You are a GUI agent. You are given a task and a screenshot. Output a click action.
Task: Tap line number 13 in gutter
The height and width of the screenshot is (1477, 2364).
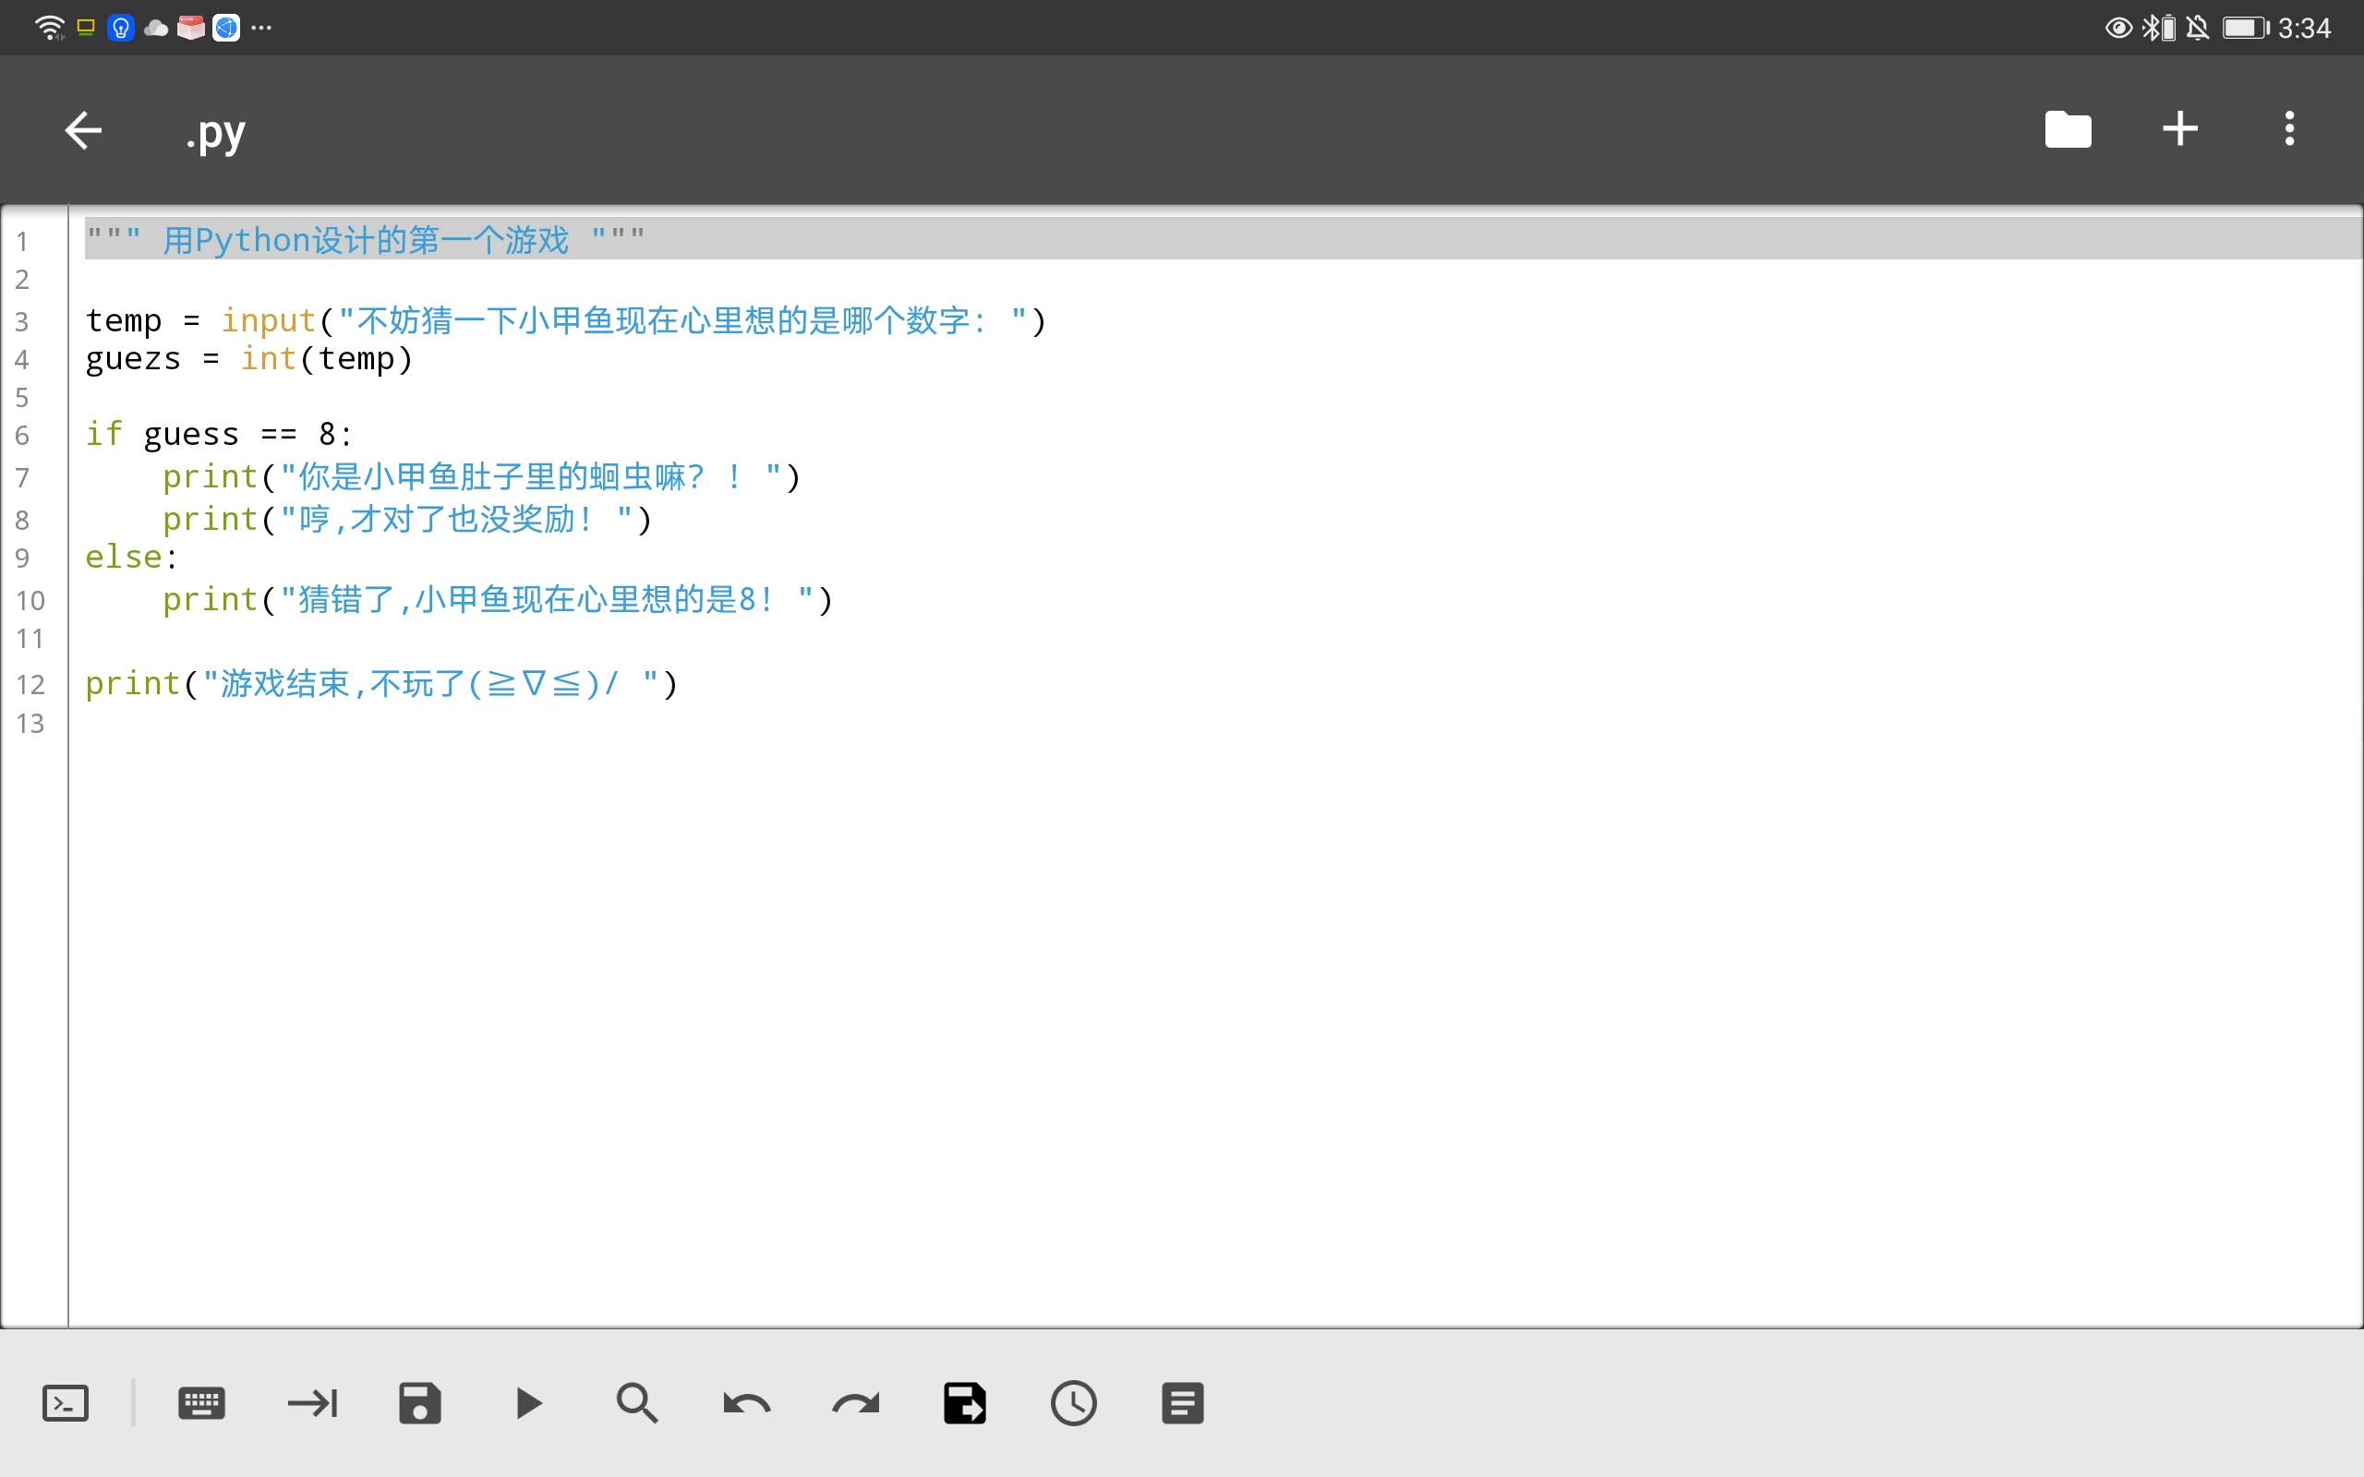pos(30,724)
